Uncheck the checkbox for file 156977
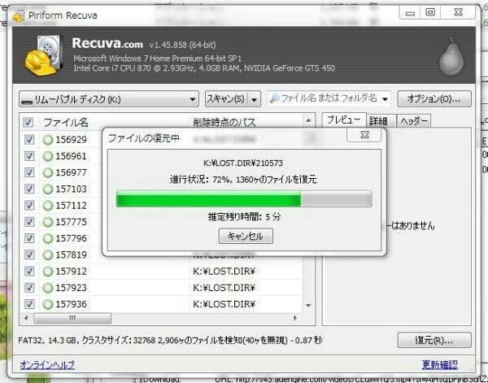This screenshot has width=488, height=383. (x=29, y=172)
